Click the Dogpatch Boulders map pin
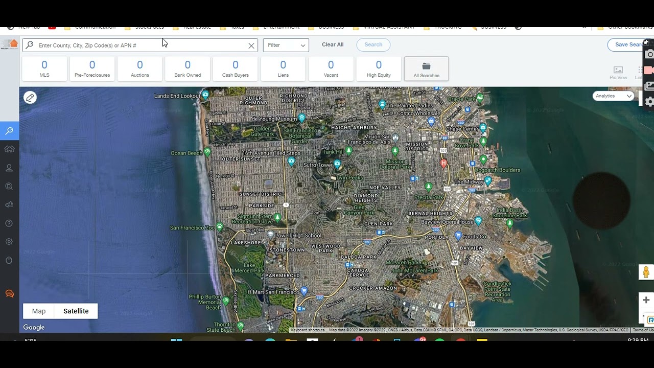654x368 pixels. (x=484, y=159)
